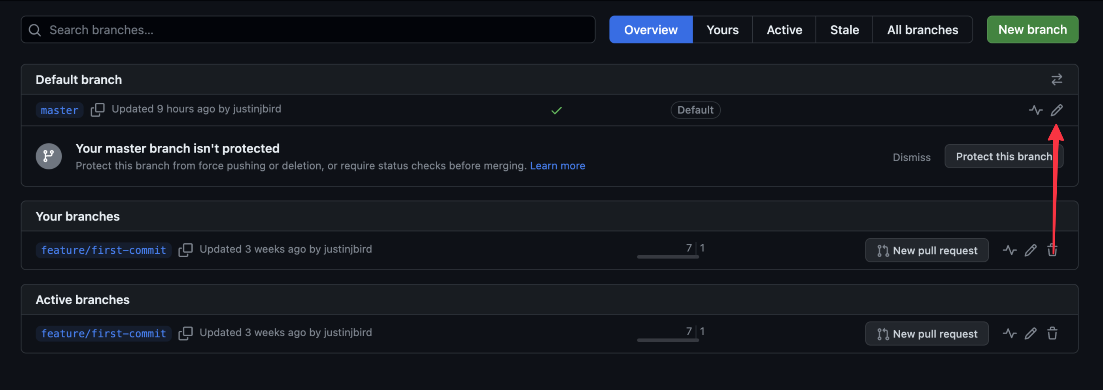Switch to the Yours tab
The height and width of the screenshot is (390, 1103).
coord(722,30)
